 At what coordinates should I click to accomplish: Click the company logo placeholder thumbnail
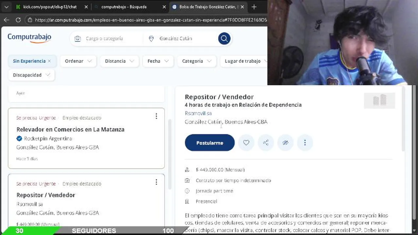pyautogui.click(x=379, y=100)
